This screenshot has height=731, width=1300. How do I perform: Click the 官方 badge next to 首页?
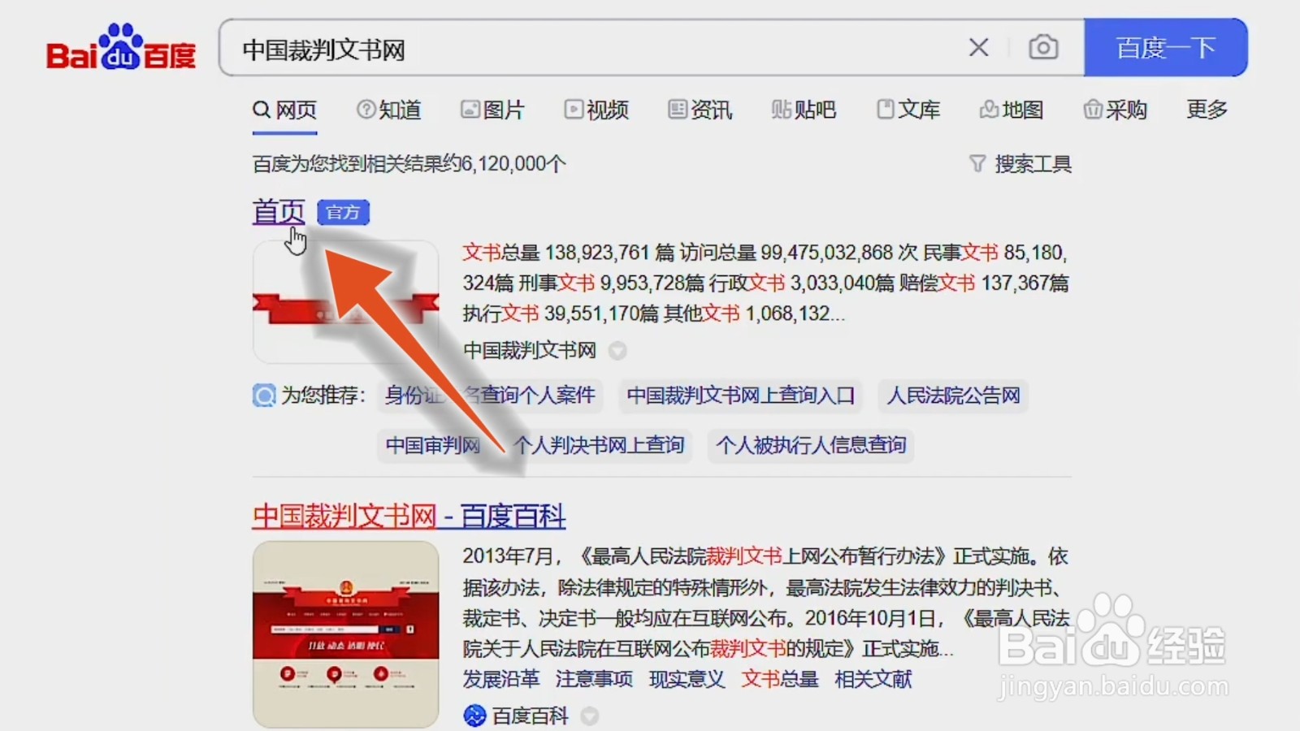(x=343, y=212)
